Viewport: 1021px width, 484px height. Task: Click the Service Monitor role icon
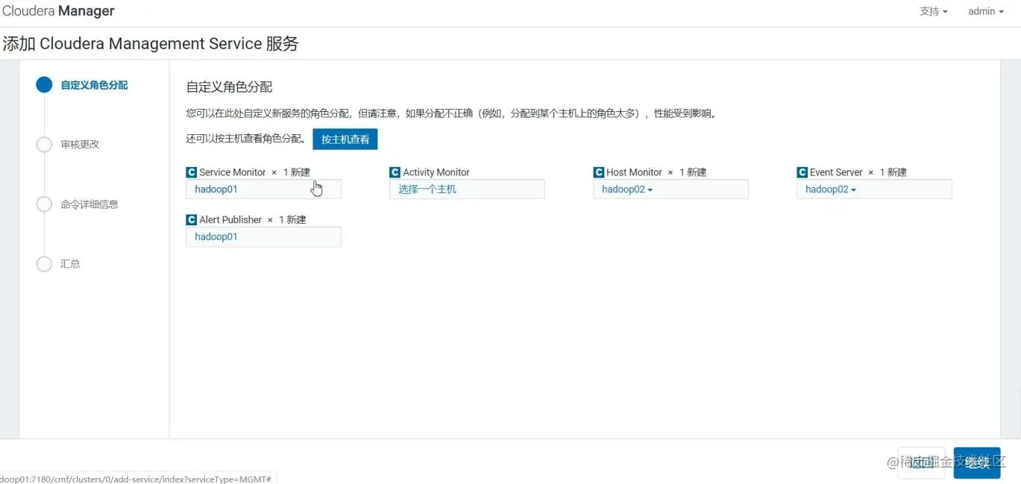191,172
